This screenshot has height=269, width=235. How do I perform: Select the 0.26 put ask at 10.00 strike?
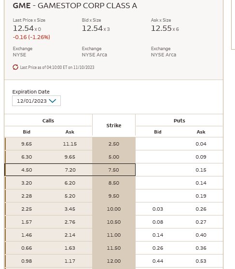pyautogui.click(x=201, y=209)
